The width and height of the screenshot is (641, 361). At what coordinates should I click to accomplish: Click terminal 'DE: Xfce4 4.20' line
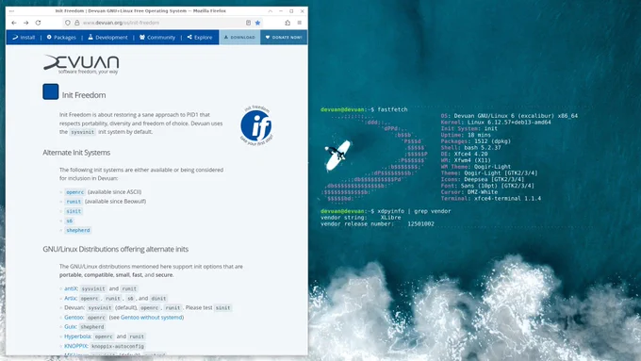pyautogui.click(x=465, y=155)
